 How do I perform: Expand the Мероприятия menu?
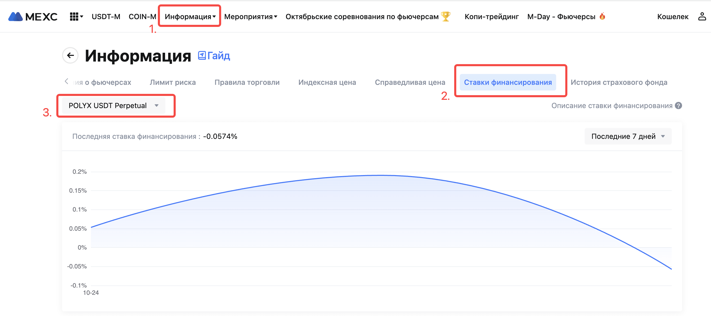pos(250,17)
